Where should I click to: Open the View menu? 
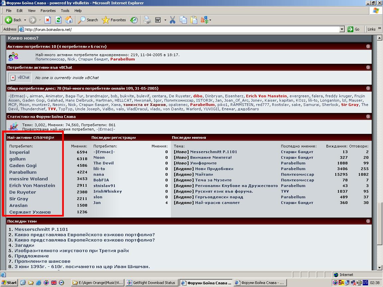coord(32,11)
